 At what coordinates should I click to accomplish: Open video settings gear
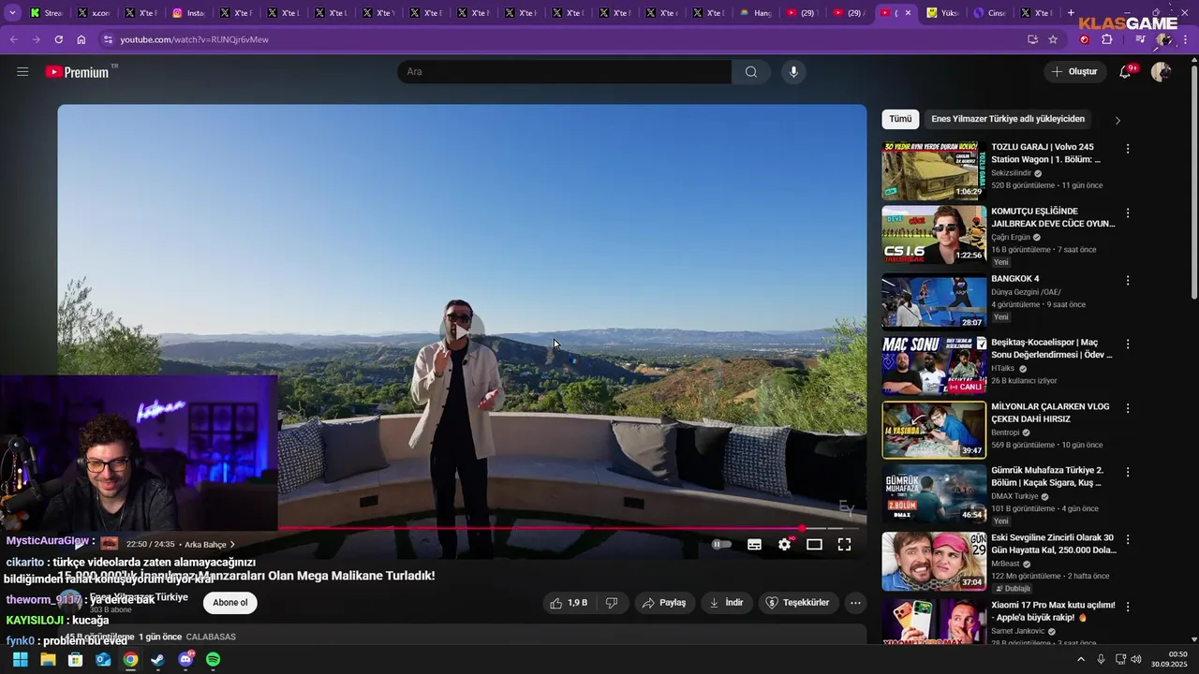point(785,544)
